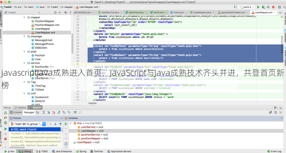Rerun test4 from the debug side toolbar

tap(5, 113)
